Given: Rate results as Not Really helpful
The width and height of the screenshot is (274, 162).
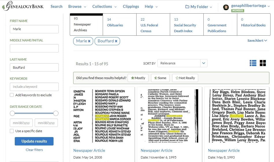Looking at the screenshot, I should tap(185, 78).
